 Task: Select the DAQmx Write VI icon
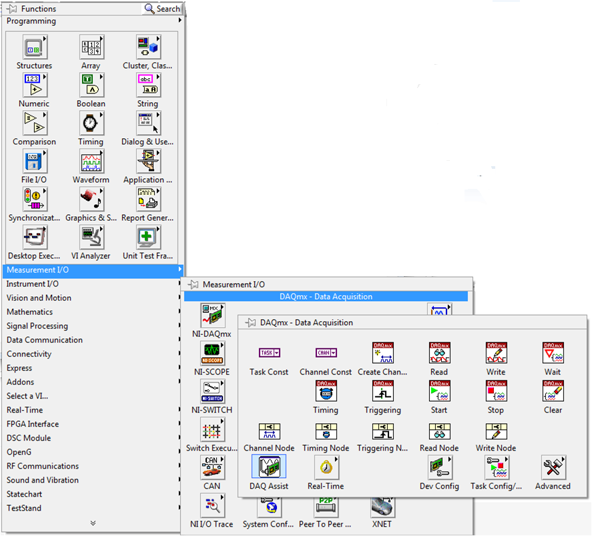(x=496, y=353)
